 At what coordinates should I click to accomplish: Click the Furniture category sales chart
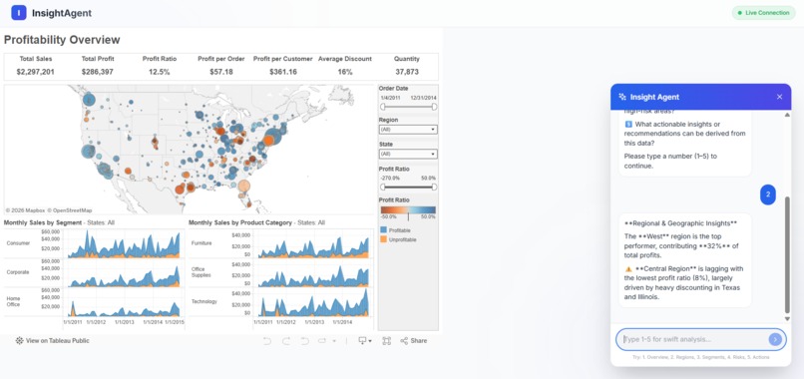pos(313,243)
